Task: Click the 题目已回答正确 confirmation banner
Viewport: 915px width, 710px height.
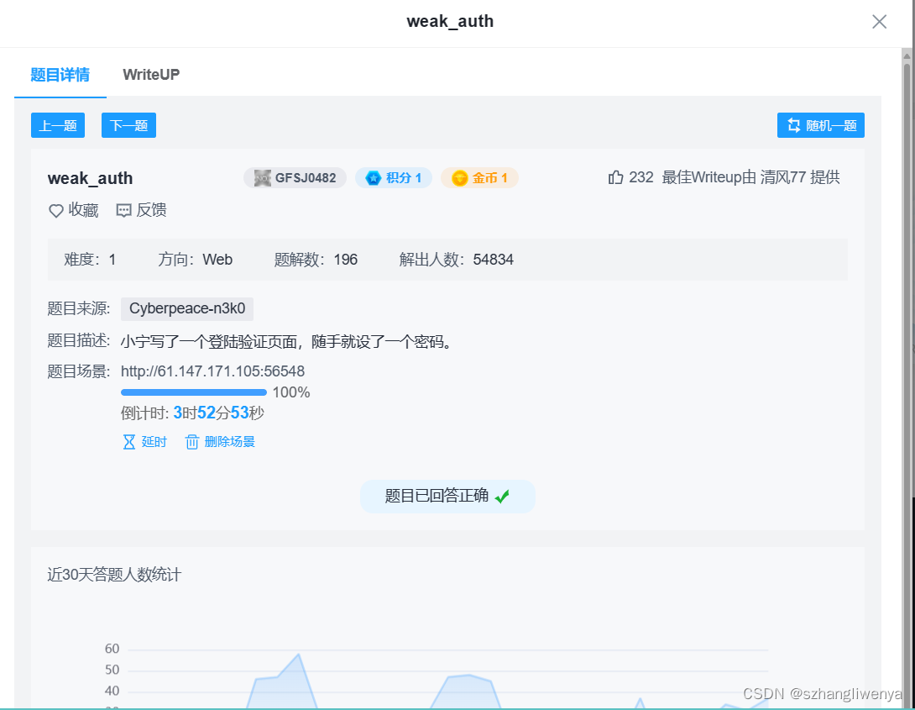Action: click(447, 496)
